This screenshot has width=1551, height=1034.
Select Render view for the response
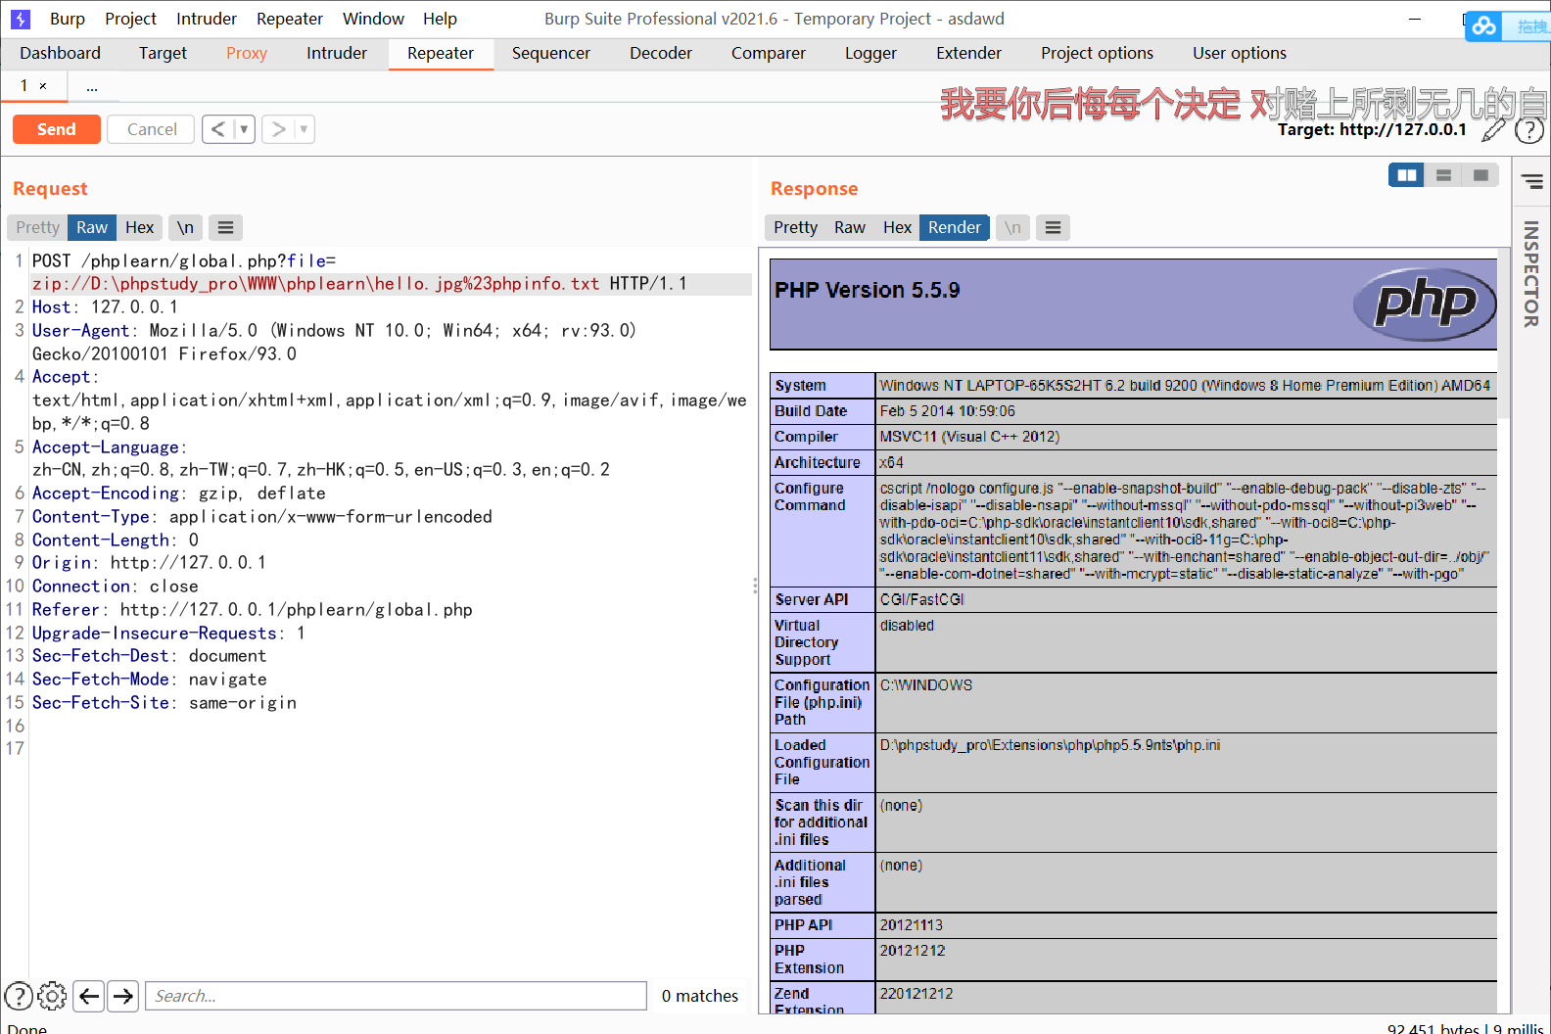pos(955,227)
